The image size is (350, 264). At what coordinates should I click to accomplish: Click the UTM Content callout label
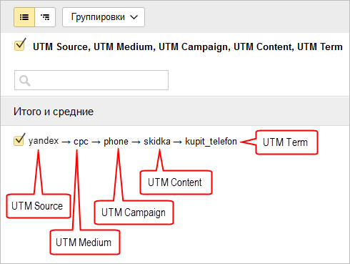[176, 182]
